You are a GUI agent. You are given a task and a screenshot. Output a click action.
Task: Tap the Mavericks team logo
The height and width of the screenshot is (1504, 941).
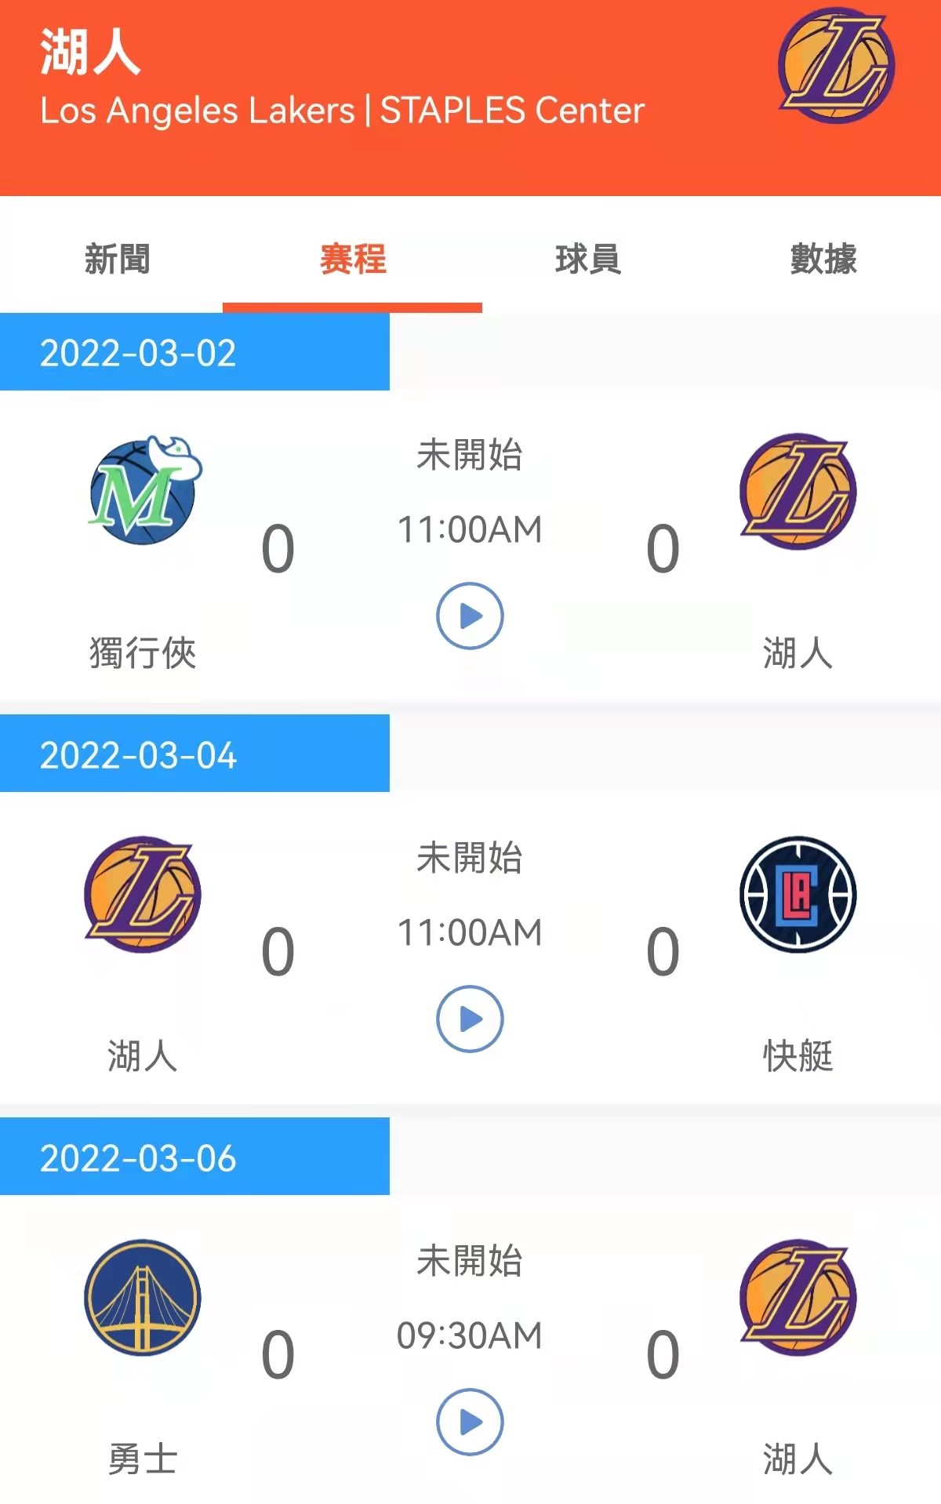(145, 491)
